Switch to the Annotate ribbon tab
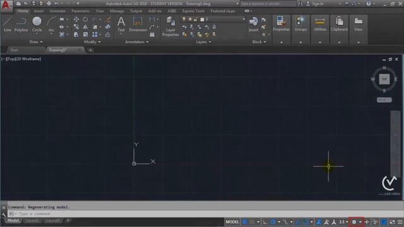The width and height of the screenshot is (404, 227). click(57, 11)
